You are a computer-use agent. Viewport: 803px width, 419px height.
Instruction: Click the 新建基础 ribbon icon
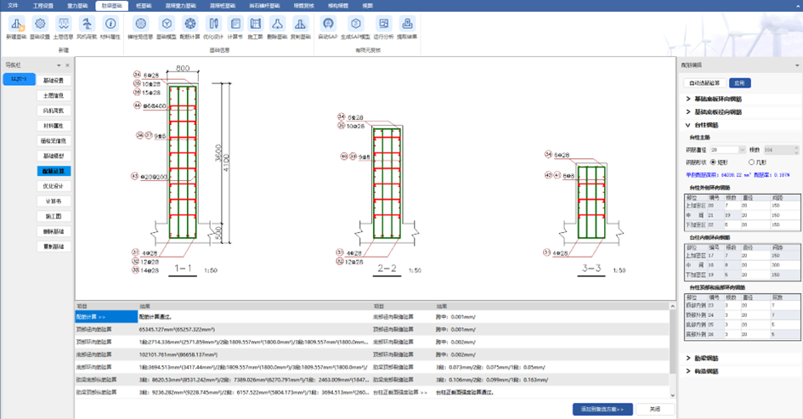[x=16, y=27]
